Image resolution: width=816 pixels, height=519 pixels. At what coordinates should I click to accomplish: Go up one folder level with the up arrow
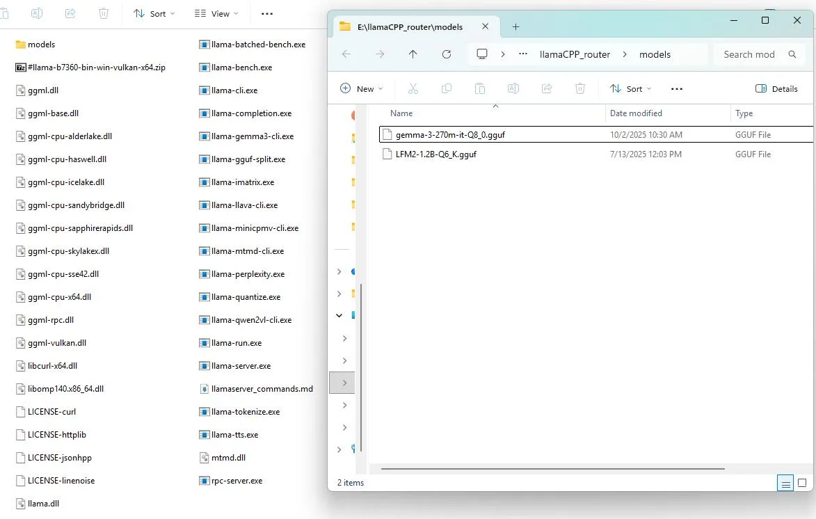point(413,54)
